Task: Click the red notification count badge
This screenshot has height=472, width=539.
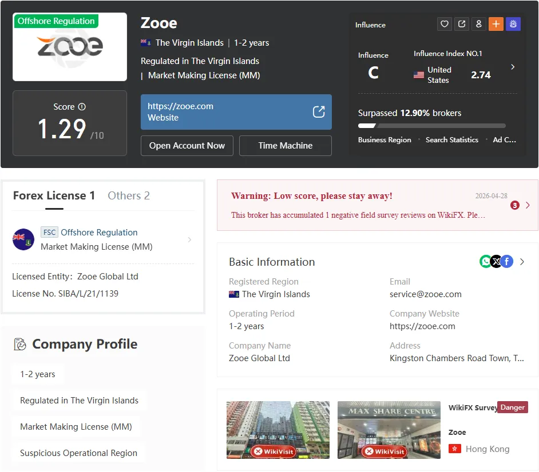Action: click(x=514, y=205)
